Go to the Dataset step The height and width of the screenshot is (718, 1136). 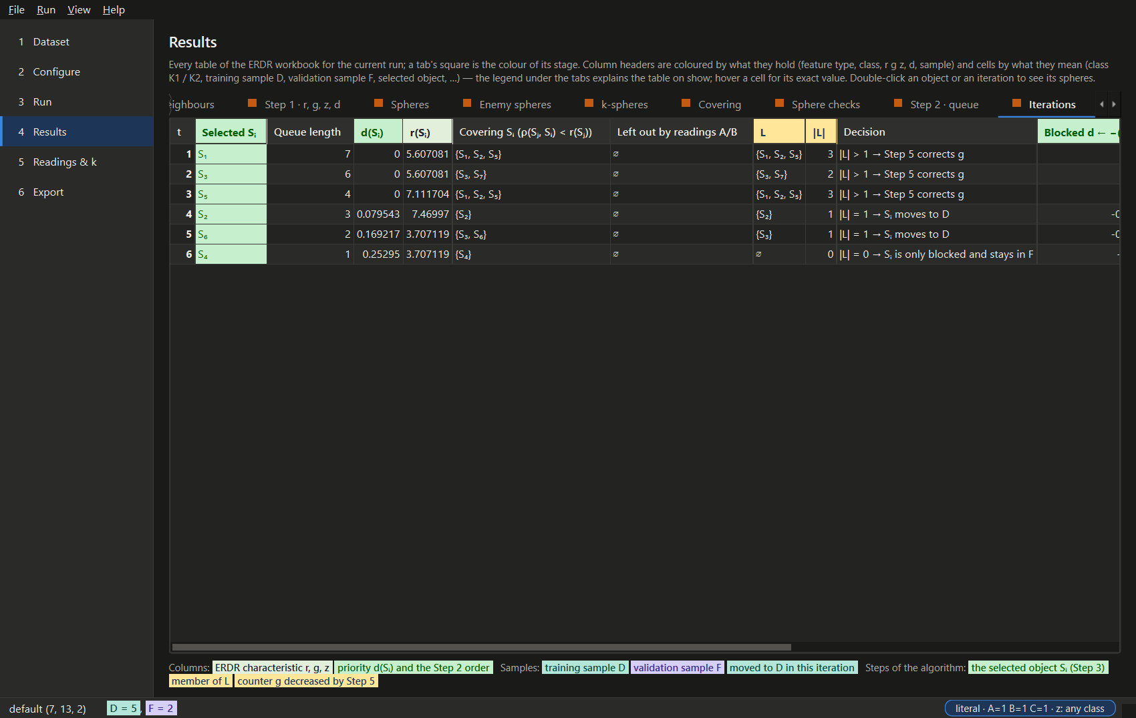click(x=77, y=41)
